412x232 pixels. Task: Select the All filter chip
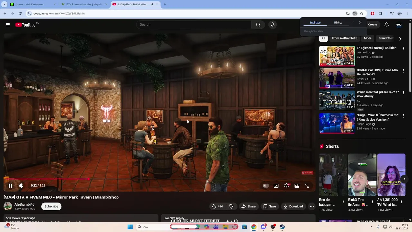tap(323, 38)
